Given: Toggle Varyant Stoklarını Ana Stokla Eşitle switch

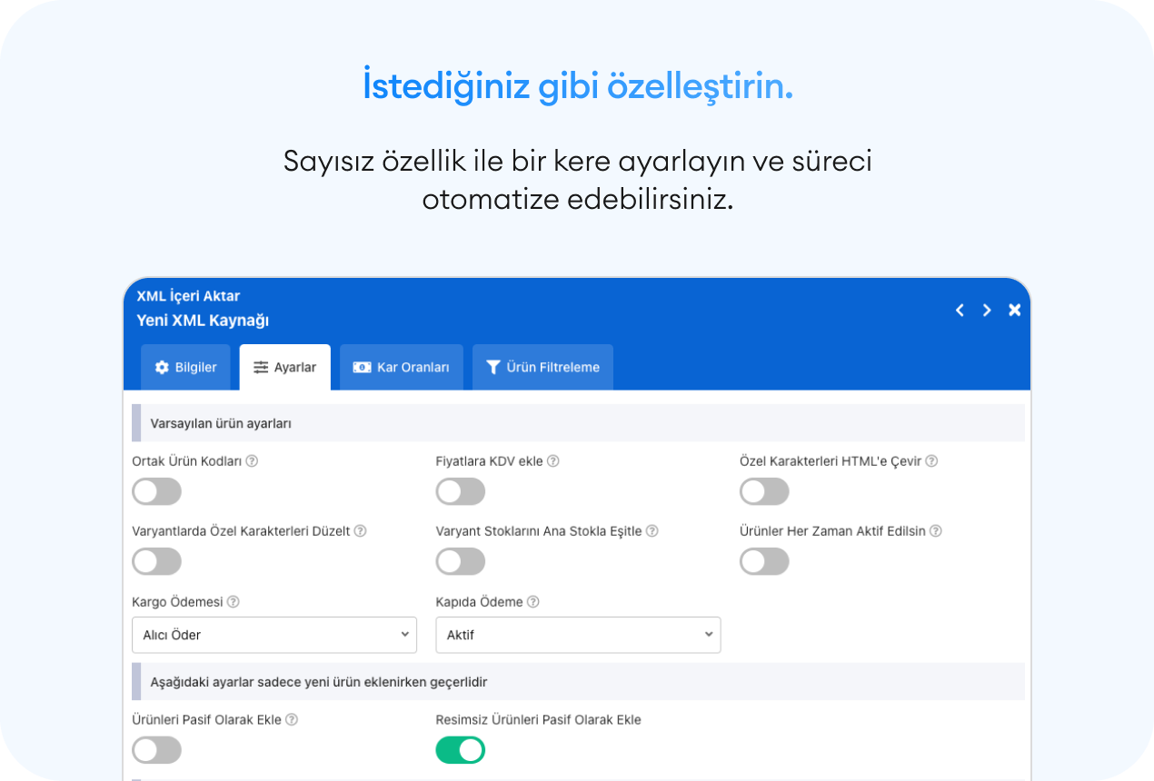Looking at the screenshot, I should 461,562.
